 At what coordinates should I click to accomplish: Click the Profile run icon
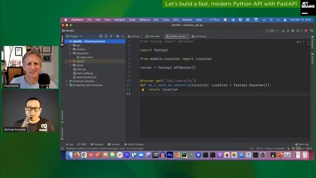coord(298,31)
